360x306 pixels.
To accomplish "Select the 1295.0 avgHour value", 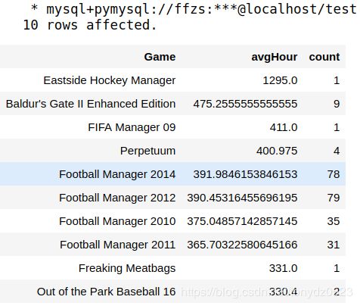I will click(x=280, y=80).
